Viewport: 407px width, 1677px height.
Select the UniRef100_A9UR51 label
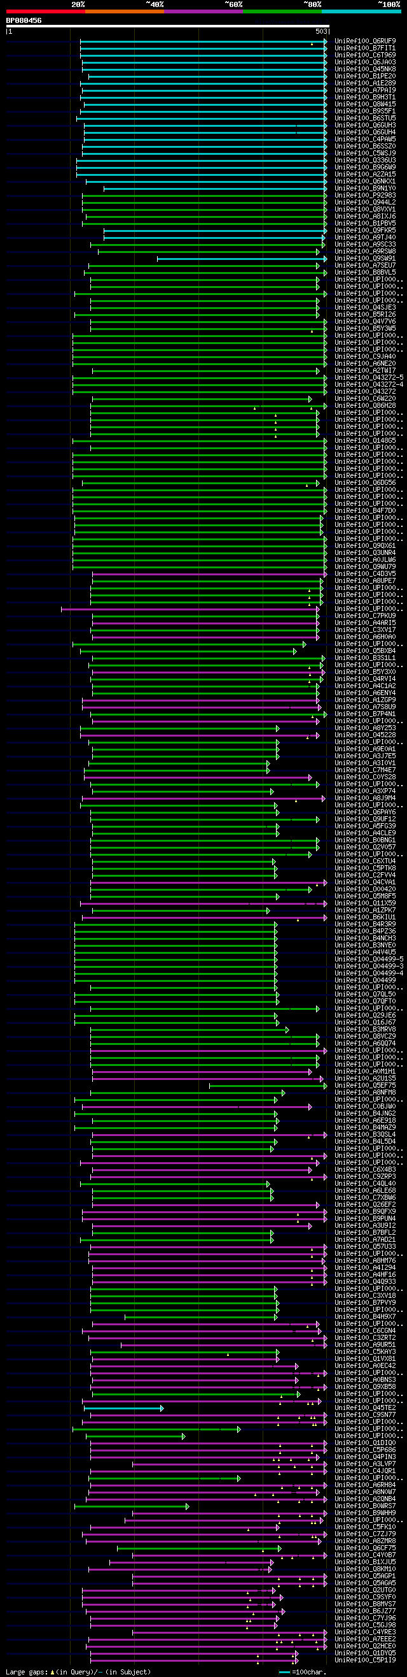point(366,1344)
